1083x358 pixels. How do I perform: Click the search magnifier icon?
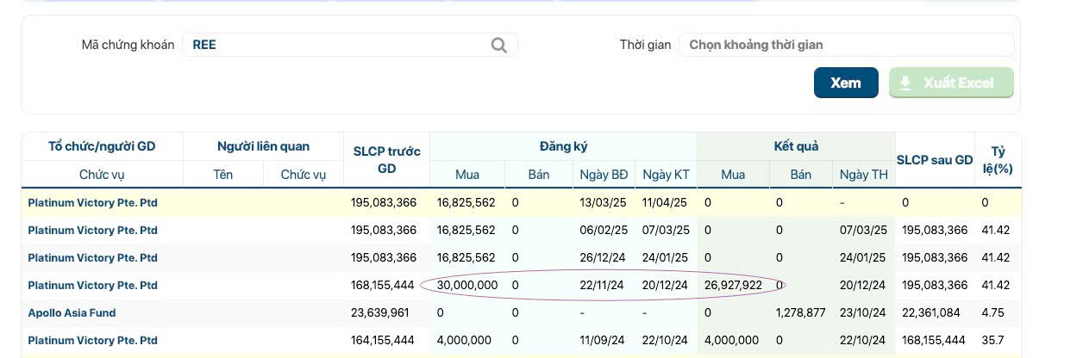coord(498,45)
